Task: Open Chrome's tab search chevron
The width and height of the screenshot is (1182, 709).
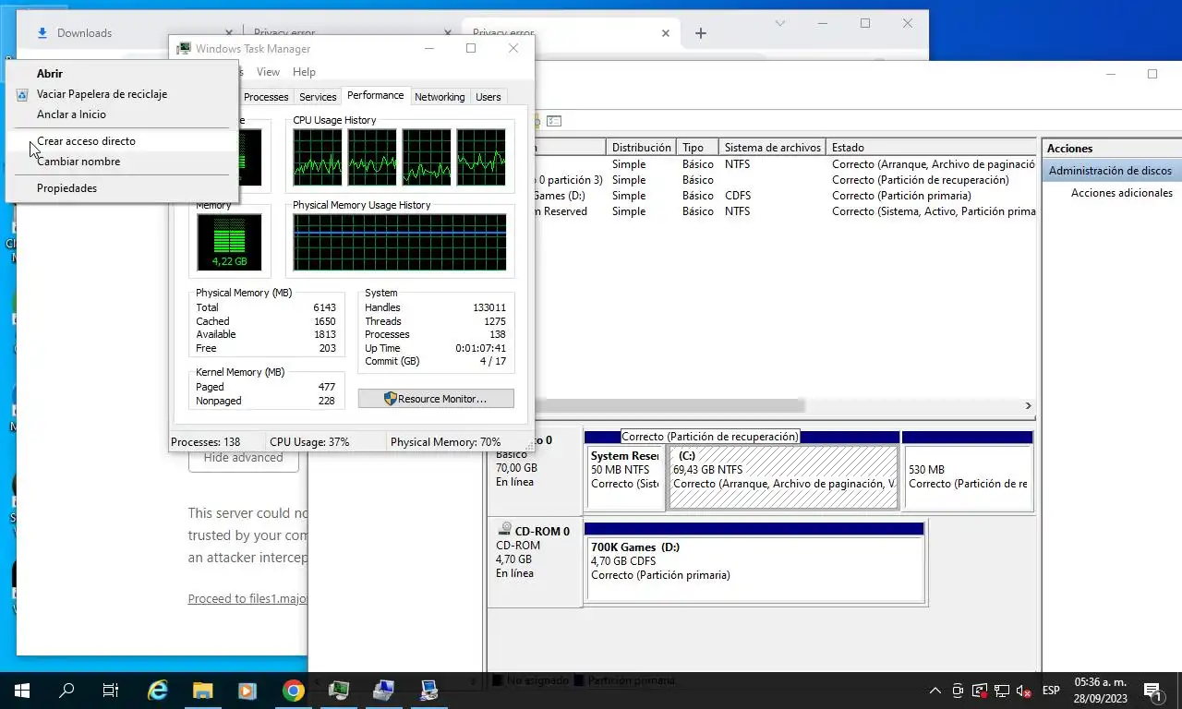Action: coord(780,23)
